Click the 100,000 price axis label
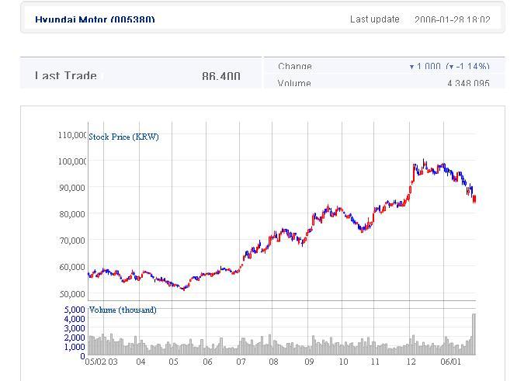531x381 pixels. pos(71,161)
